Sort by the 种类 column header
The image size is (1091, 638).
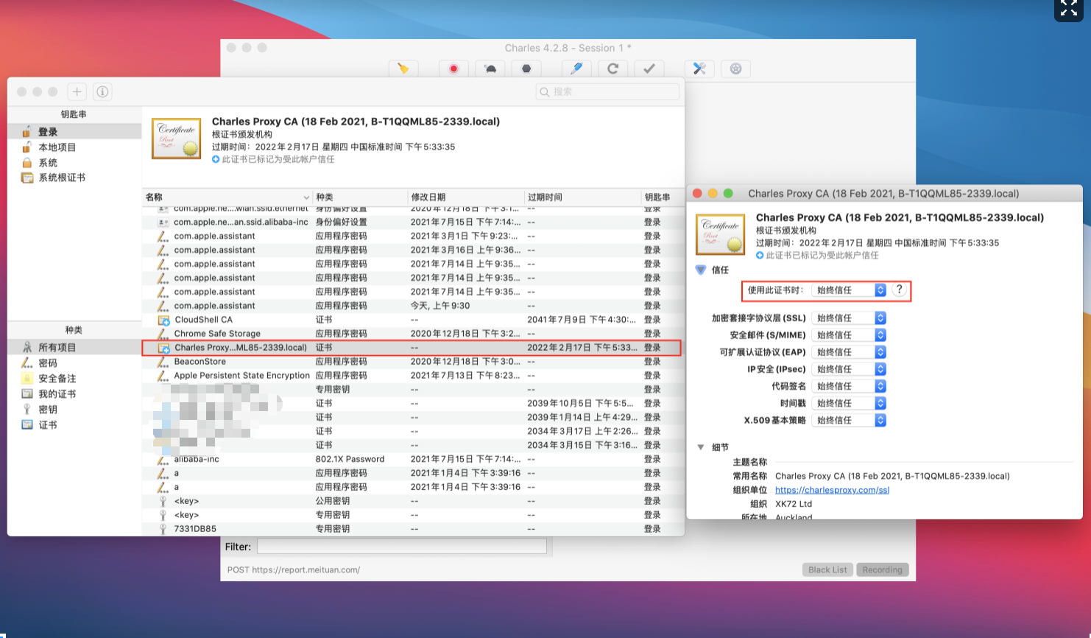pyautogui.click(x=360, y=197)
